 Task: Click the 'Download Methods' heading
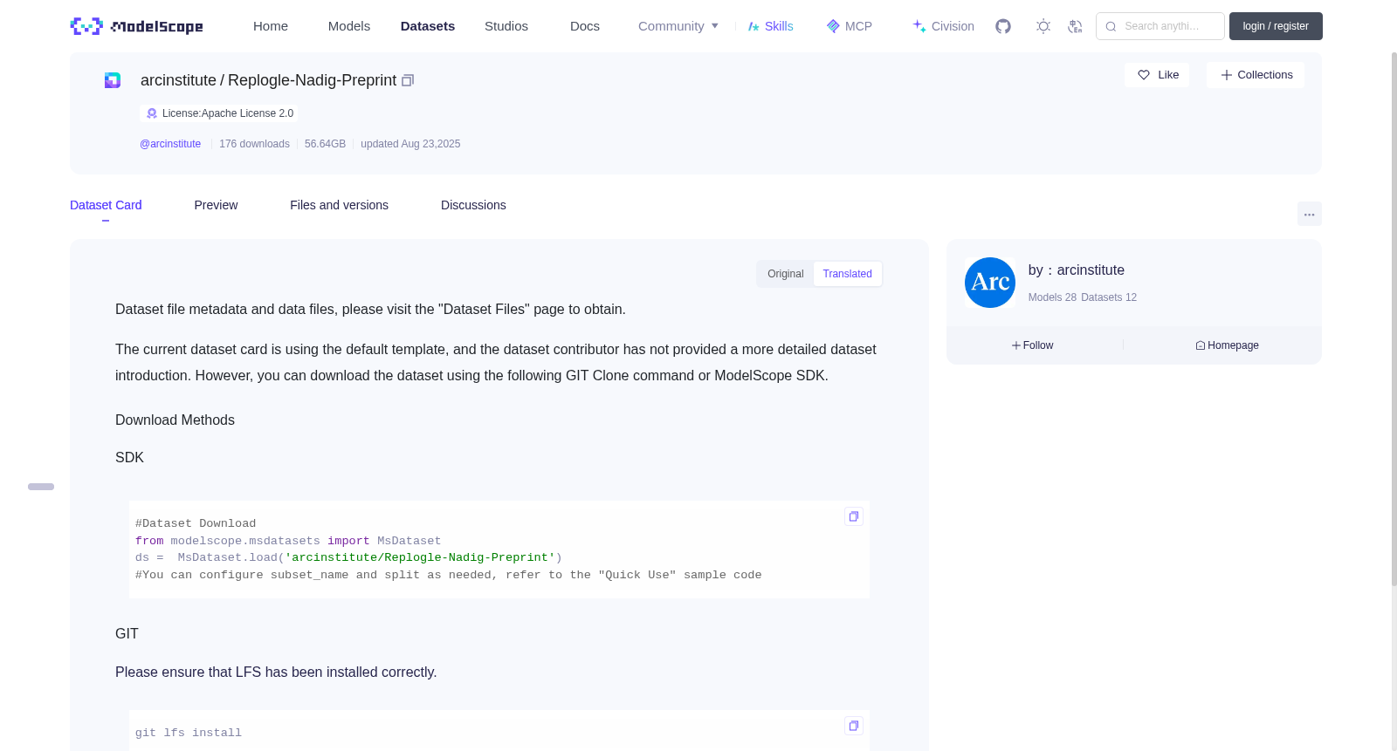[x=175, y=420]
